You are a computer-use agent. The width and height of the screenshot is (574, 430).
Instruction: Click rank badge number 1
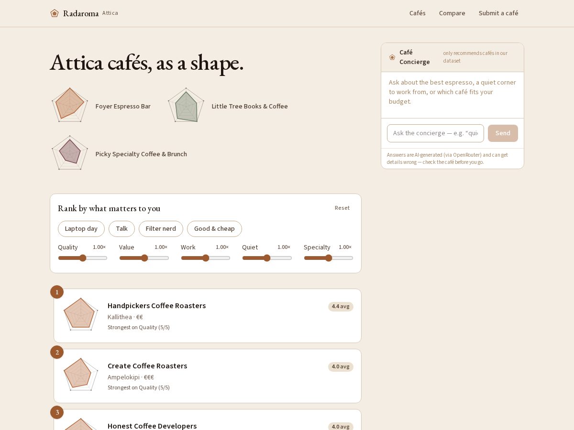57,292
